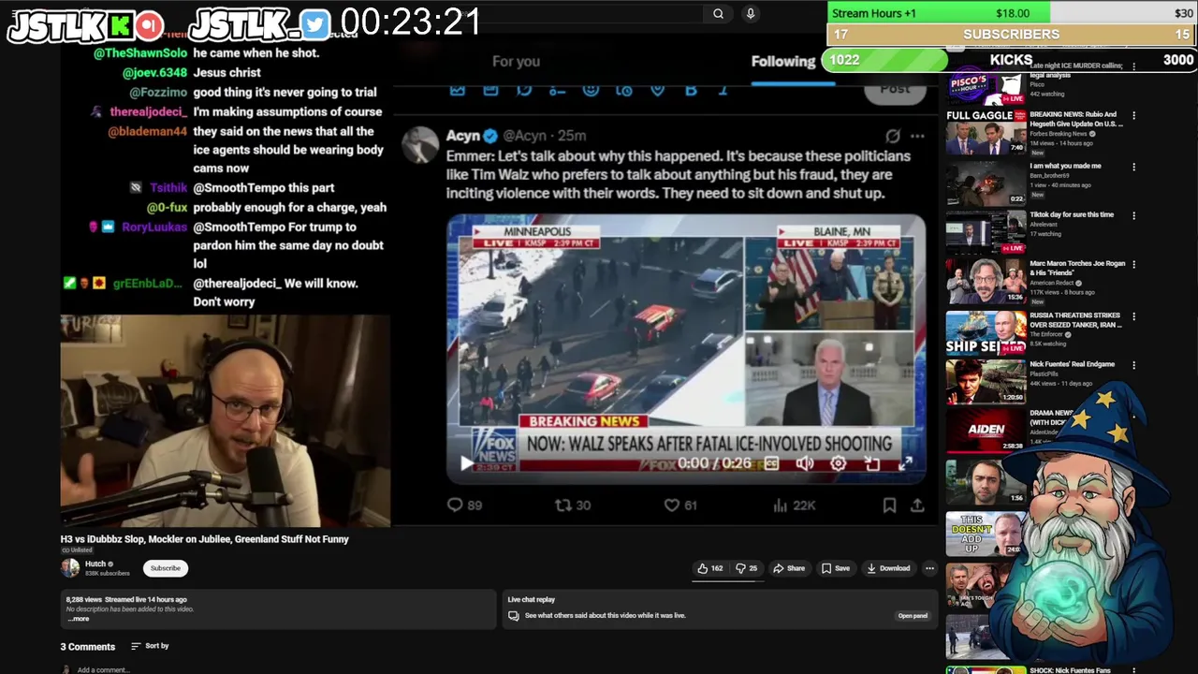Open menu for Nick Fuentes' Real Endgame

click(x=1133, y=365)
